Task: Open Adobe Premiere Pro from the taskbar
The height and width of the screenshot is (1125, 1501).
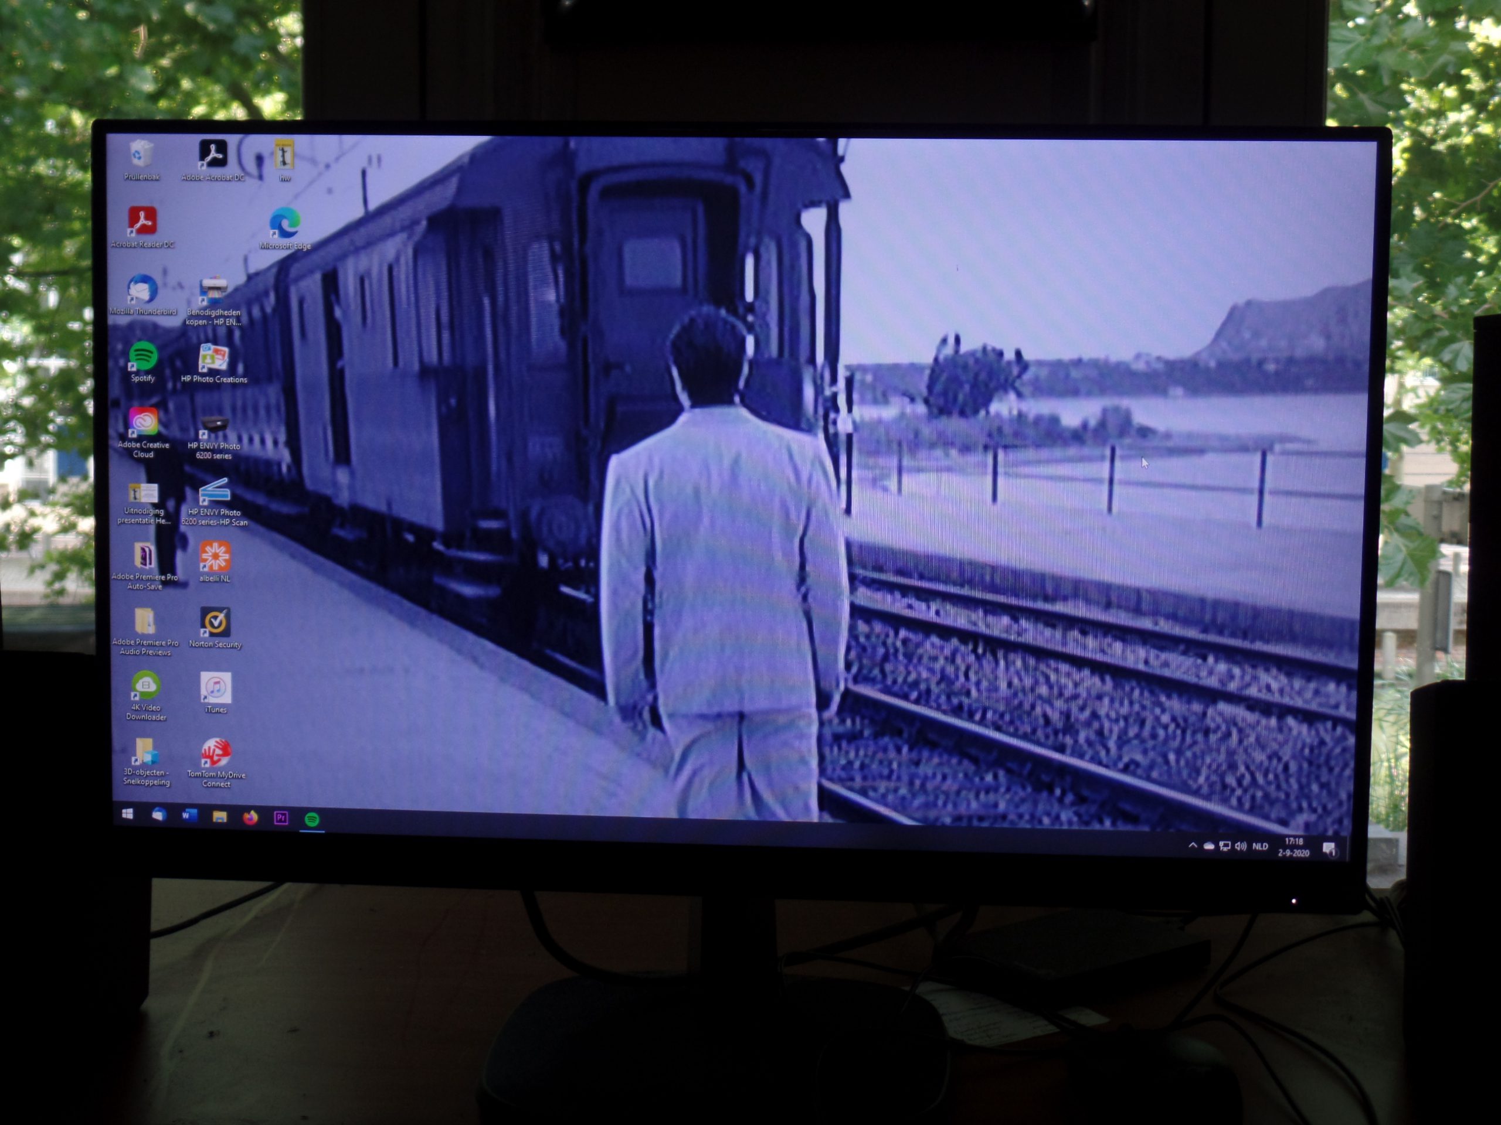Action: 281,818
